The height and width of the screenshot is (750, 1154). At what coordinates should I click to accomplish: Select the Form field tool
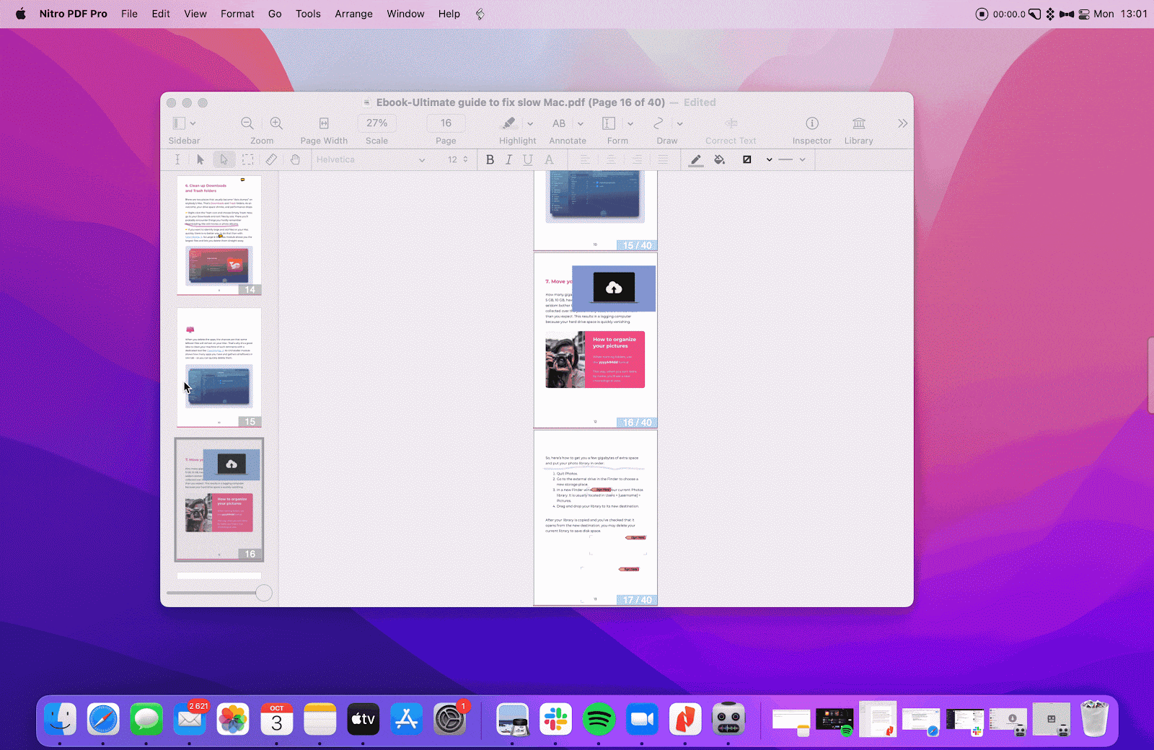tap(609, 123)
